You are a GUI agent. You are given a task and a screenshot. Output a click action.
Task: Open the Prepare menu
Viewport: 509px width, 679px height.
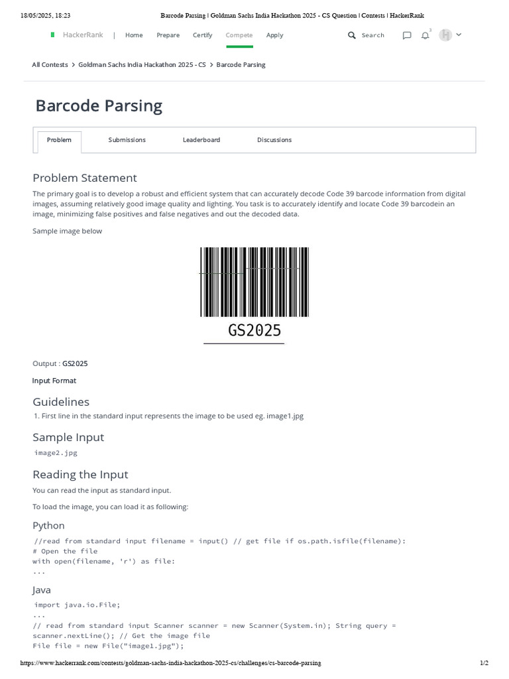point(168,35)
